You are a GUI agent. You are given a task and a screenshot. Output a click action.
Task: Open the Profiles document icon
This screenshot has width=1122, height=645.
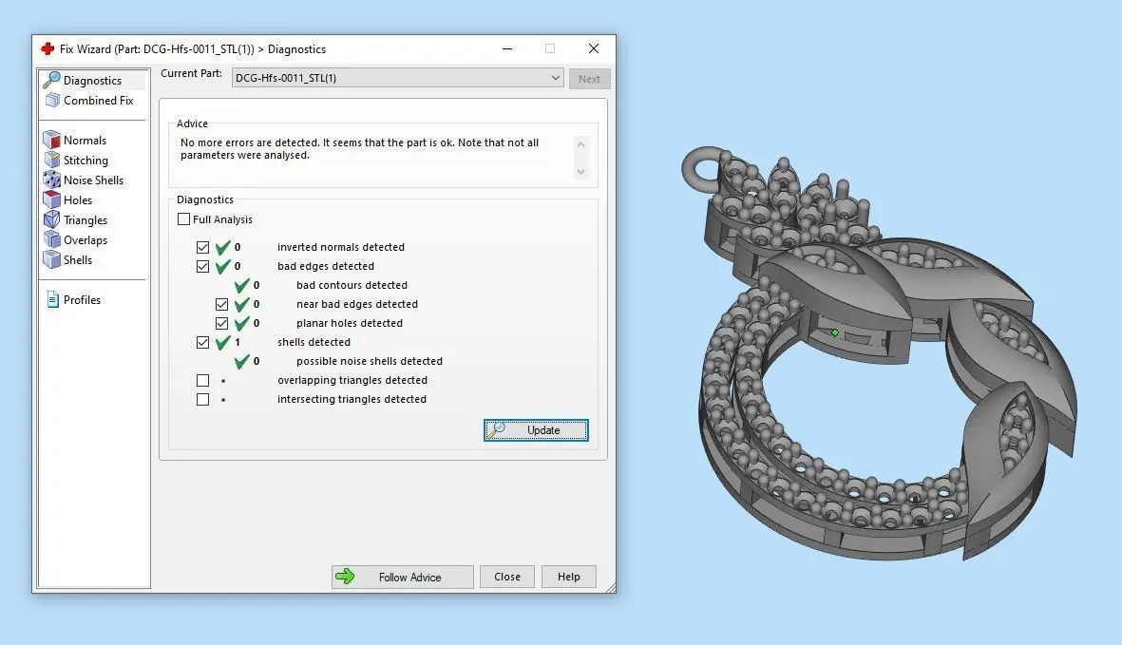[x=52, y=299]
